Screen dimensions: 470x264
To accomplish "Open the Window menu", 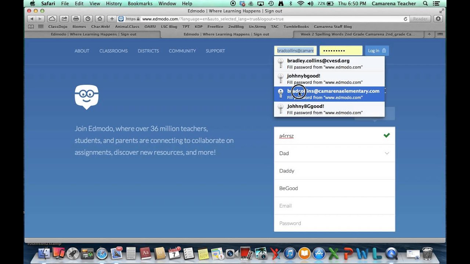I will (x=167, y=4).
